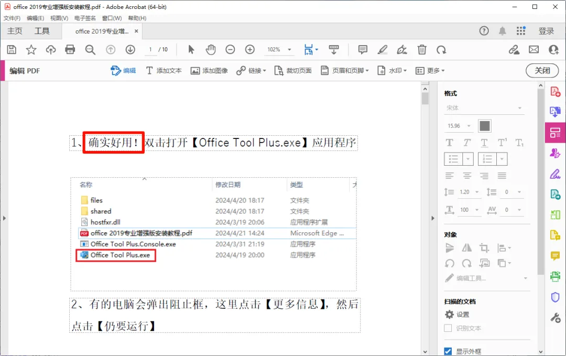Click the 关闭 button
566x356 pixels.
(542, 70)
